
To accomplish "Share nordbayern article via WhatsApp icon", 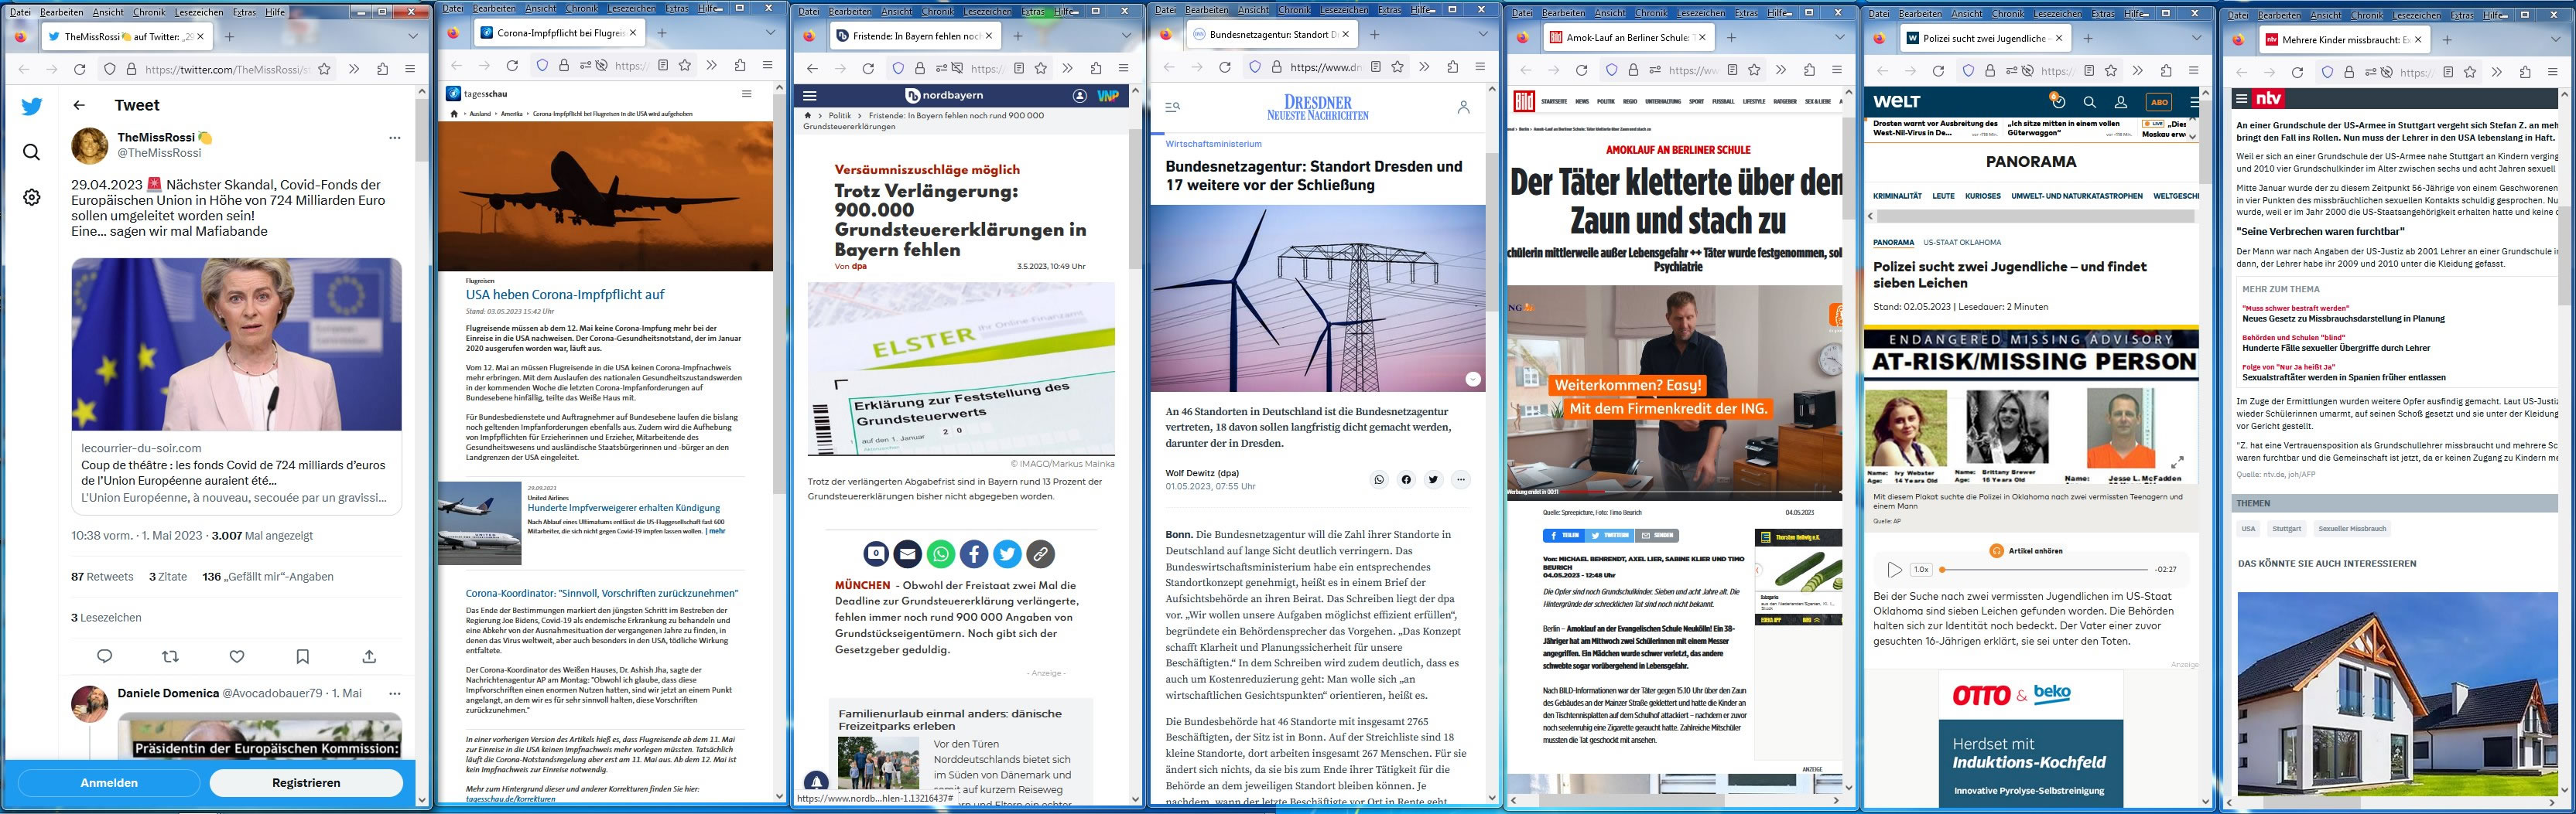I will pyautogui.click(x=940, y=553).
